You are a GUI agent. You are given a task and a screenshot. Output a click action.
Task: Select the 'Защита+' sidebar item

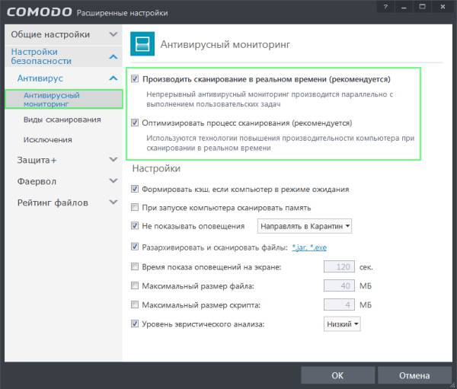(x=37, y=160)
